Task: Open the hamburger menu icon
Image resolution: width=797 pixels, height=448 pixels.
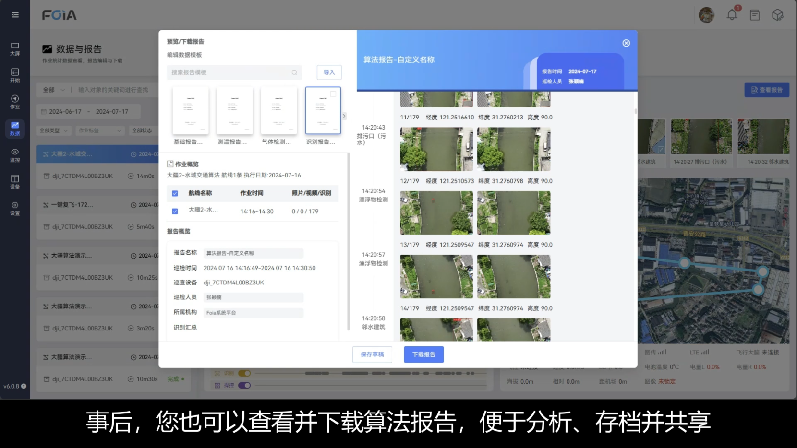Action: pyautogui.click(x=15, y=15)
